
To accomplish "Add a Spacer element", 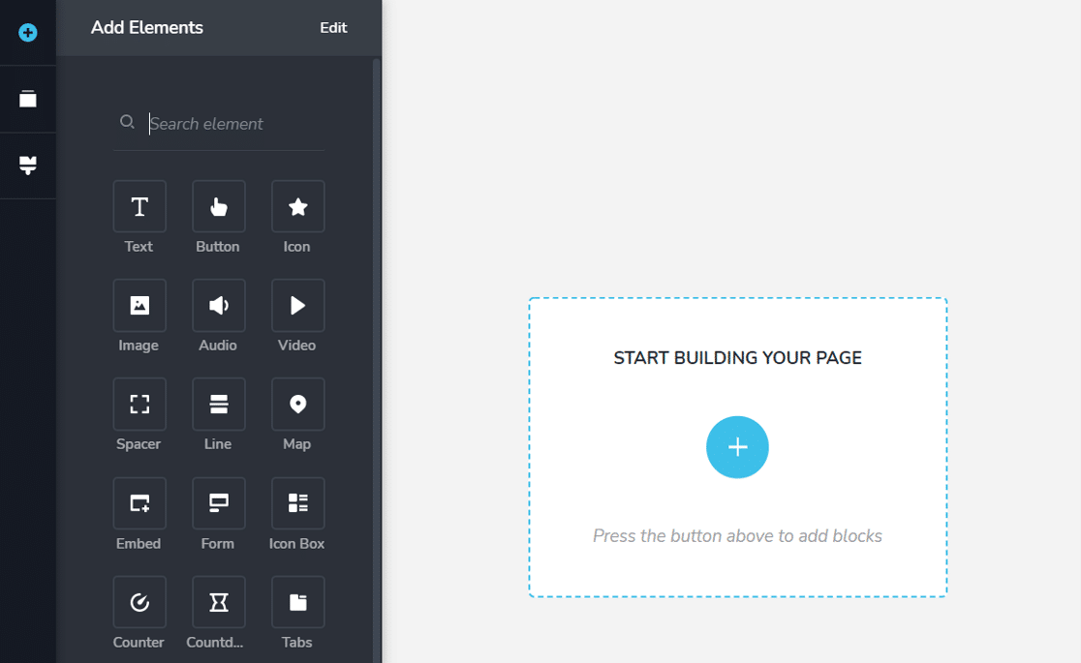I will [x=139, y=404].
